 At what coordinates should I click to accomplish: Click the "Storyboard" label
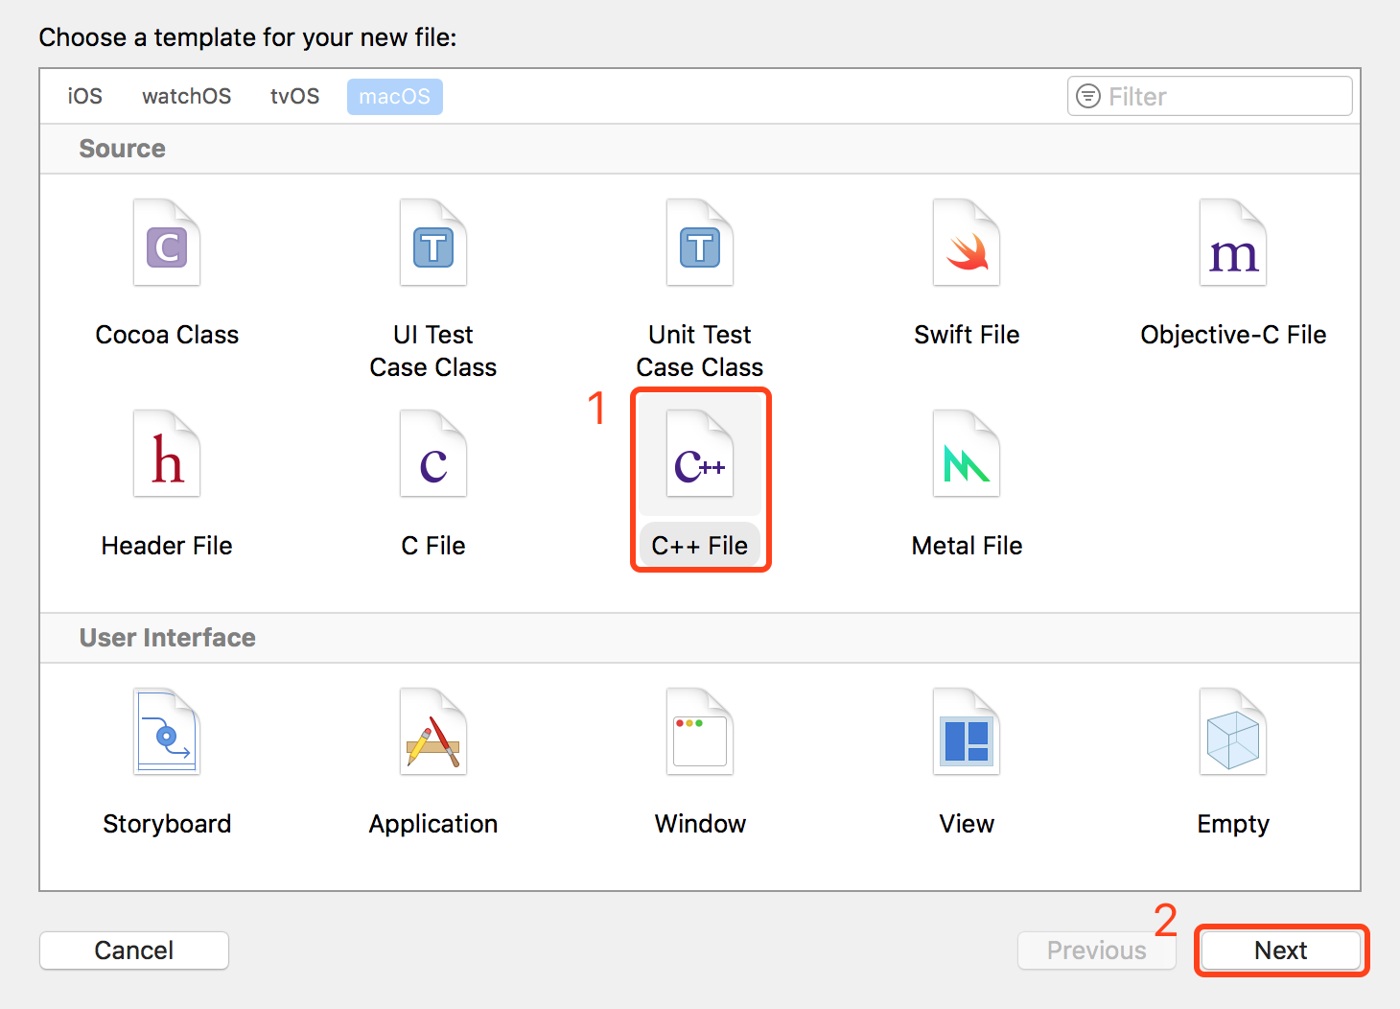[x=167, y=824]
